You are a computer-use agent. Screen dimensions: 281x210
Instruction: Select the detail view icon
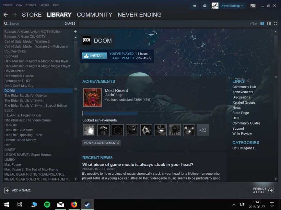pyautogui.click(x=262, y=24)
